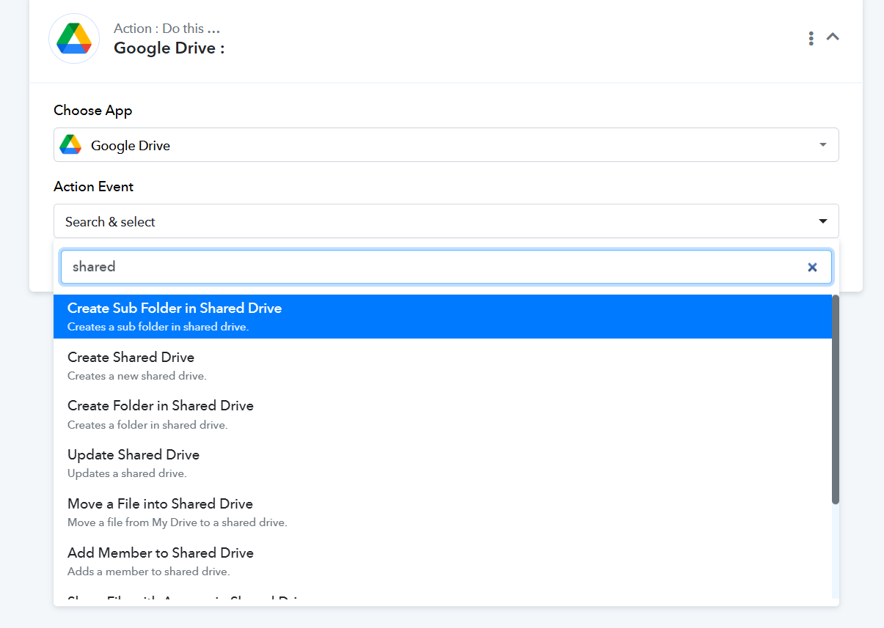The width and height of the screenshot is (884, 628).
Task: Click 'Move a file from My Drive' description
Action: [178, 522]
